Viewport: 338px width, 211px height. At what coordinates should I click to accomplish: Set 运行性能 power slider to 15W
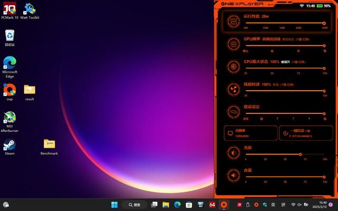283,23
